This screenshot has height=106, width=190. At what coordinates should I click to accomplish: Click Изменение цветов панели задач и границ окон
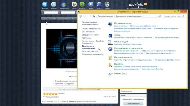tap(133, 29)
